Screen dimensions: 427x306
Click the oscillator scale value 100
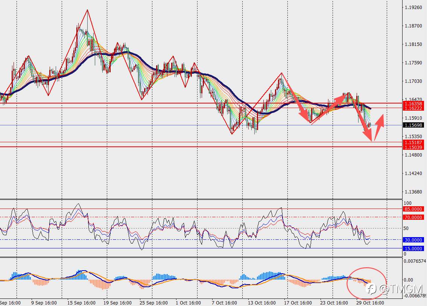[x=408, y=203]
